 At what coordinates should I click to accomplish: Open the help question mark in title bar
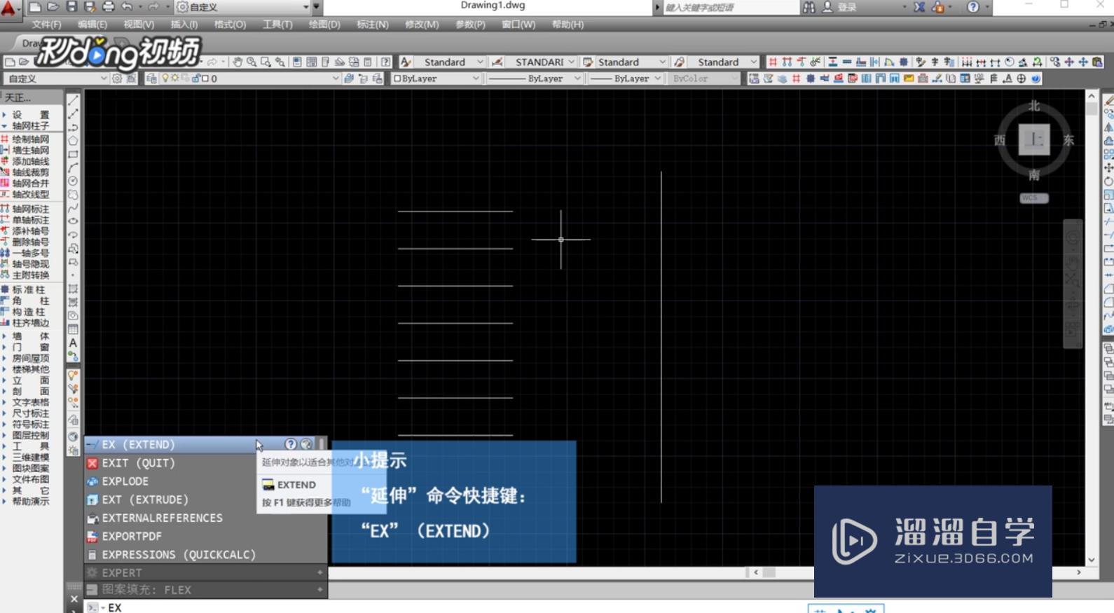click(973, 7)
